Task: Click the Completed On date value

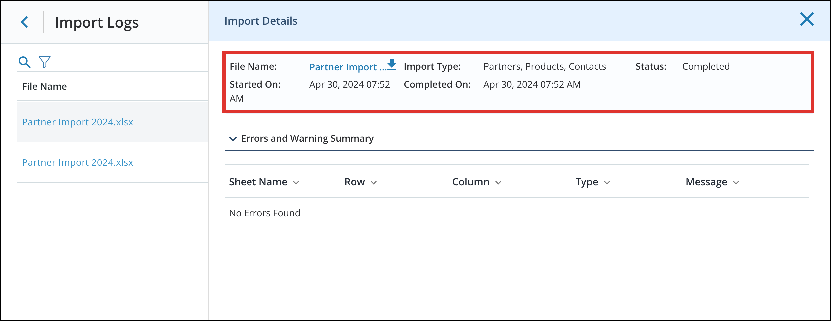Action: coord(532,84)
